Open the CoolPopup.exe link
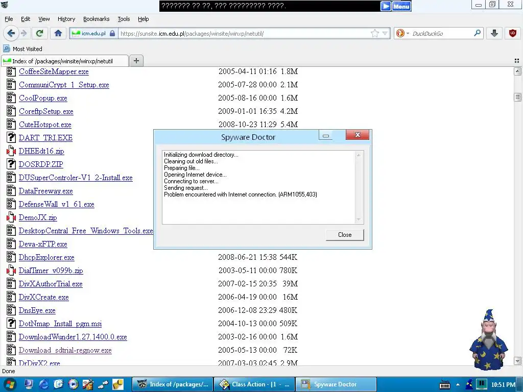 (43, 98)
